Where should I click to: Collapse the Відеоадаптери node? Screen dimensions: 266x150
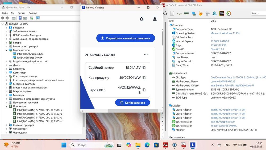[x=6, y=50]
